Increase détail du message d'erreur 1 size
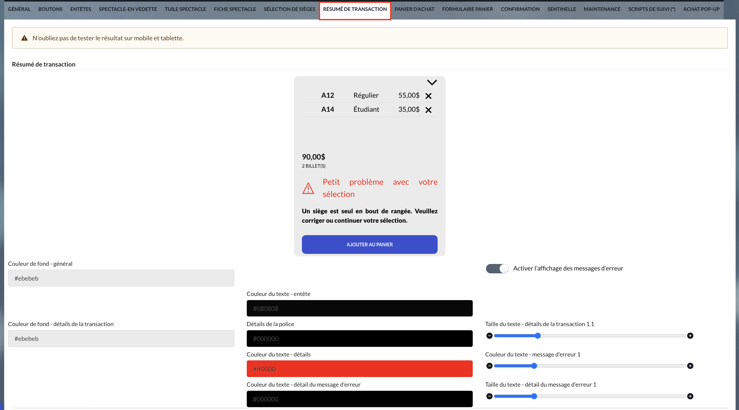Viewport: 739px width, 410px height. pos(690,396)
